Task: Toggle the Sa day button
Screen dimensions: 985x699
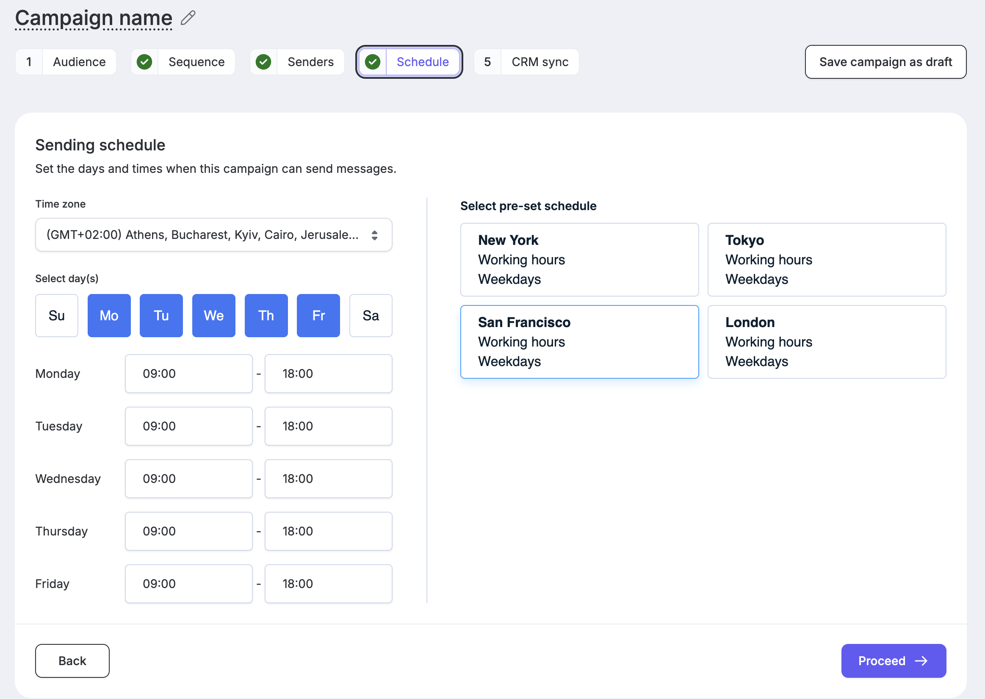Action: pyautogui.click(x=371, y=316)
